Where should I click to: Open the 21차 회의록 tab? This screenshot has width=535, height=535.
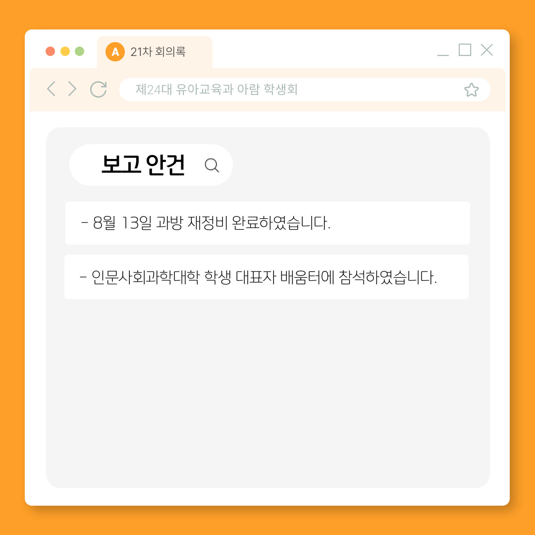[x=155, y=52]
